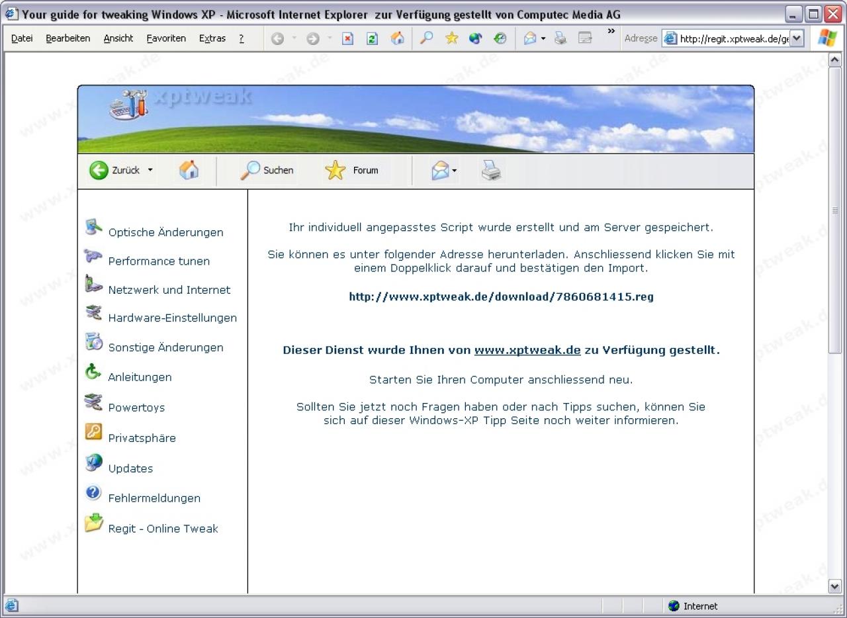Click the IE Refresh page icon
Image resolution: width=847 pixels, height=618 pixels.
372,38
